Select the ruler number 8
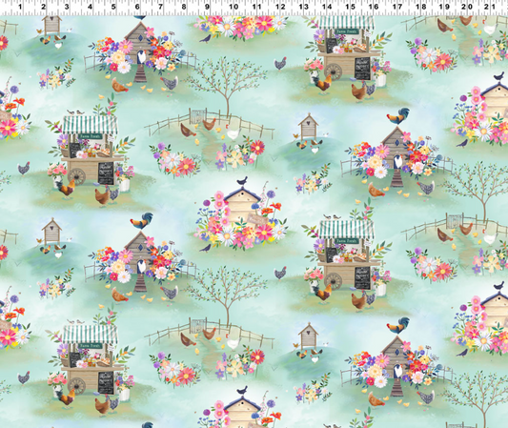 click(184, 7)
